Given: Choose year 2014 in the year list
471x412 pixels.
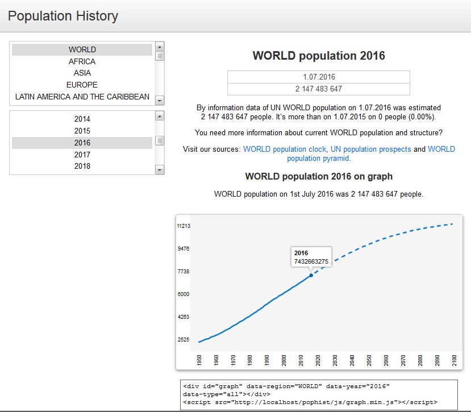Looking at the screenshot, I should coord(82,119).
